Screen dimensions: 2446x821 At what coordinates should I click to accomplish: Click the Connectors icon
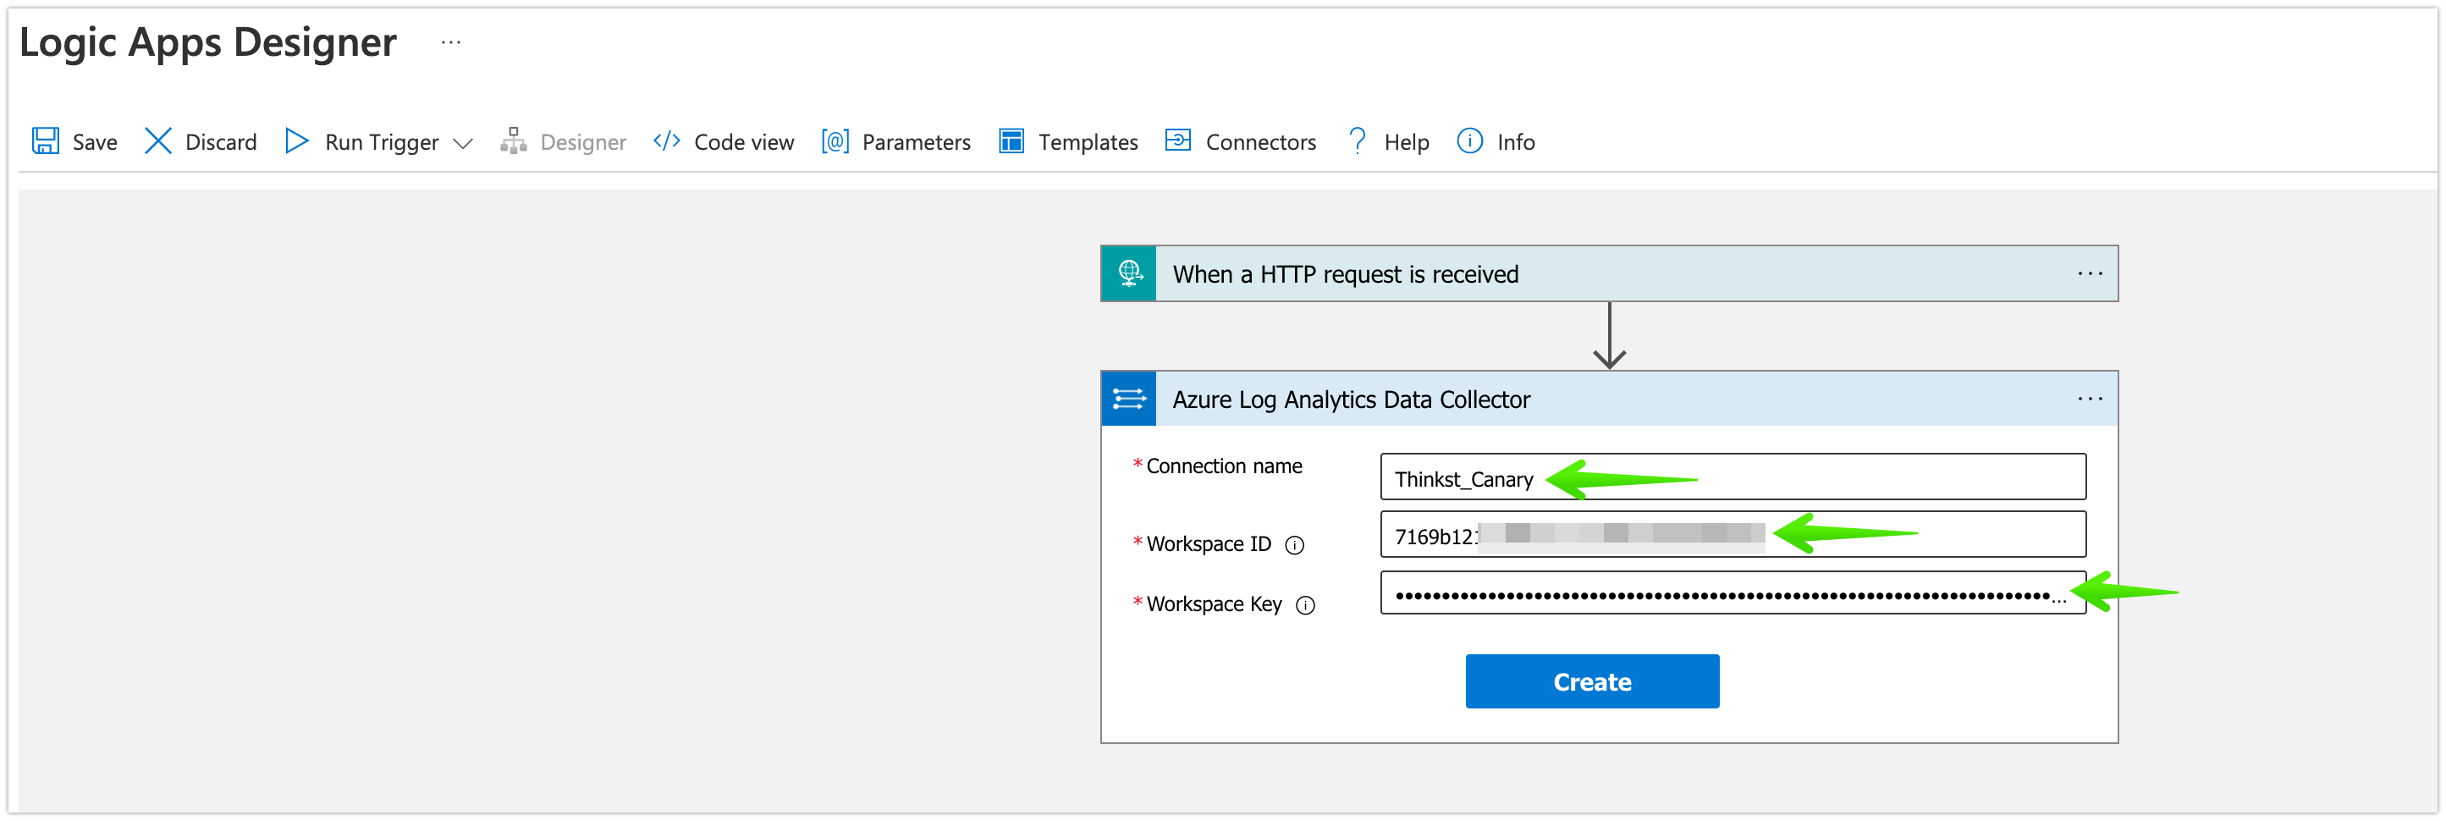[x=1177, y=141]
